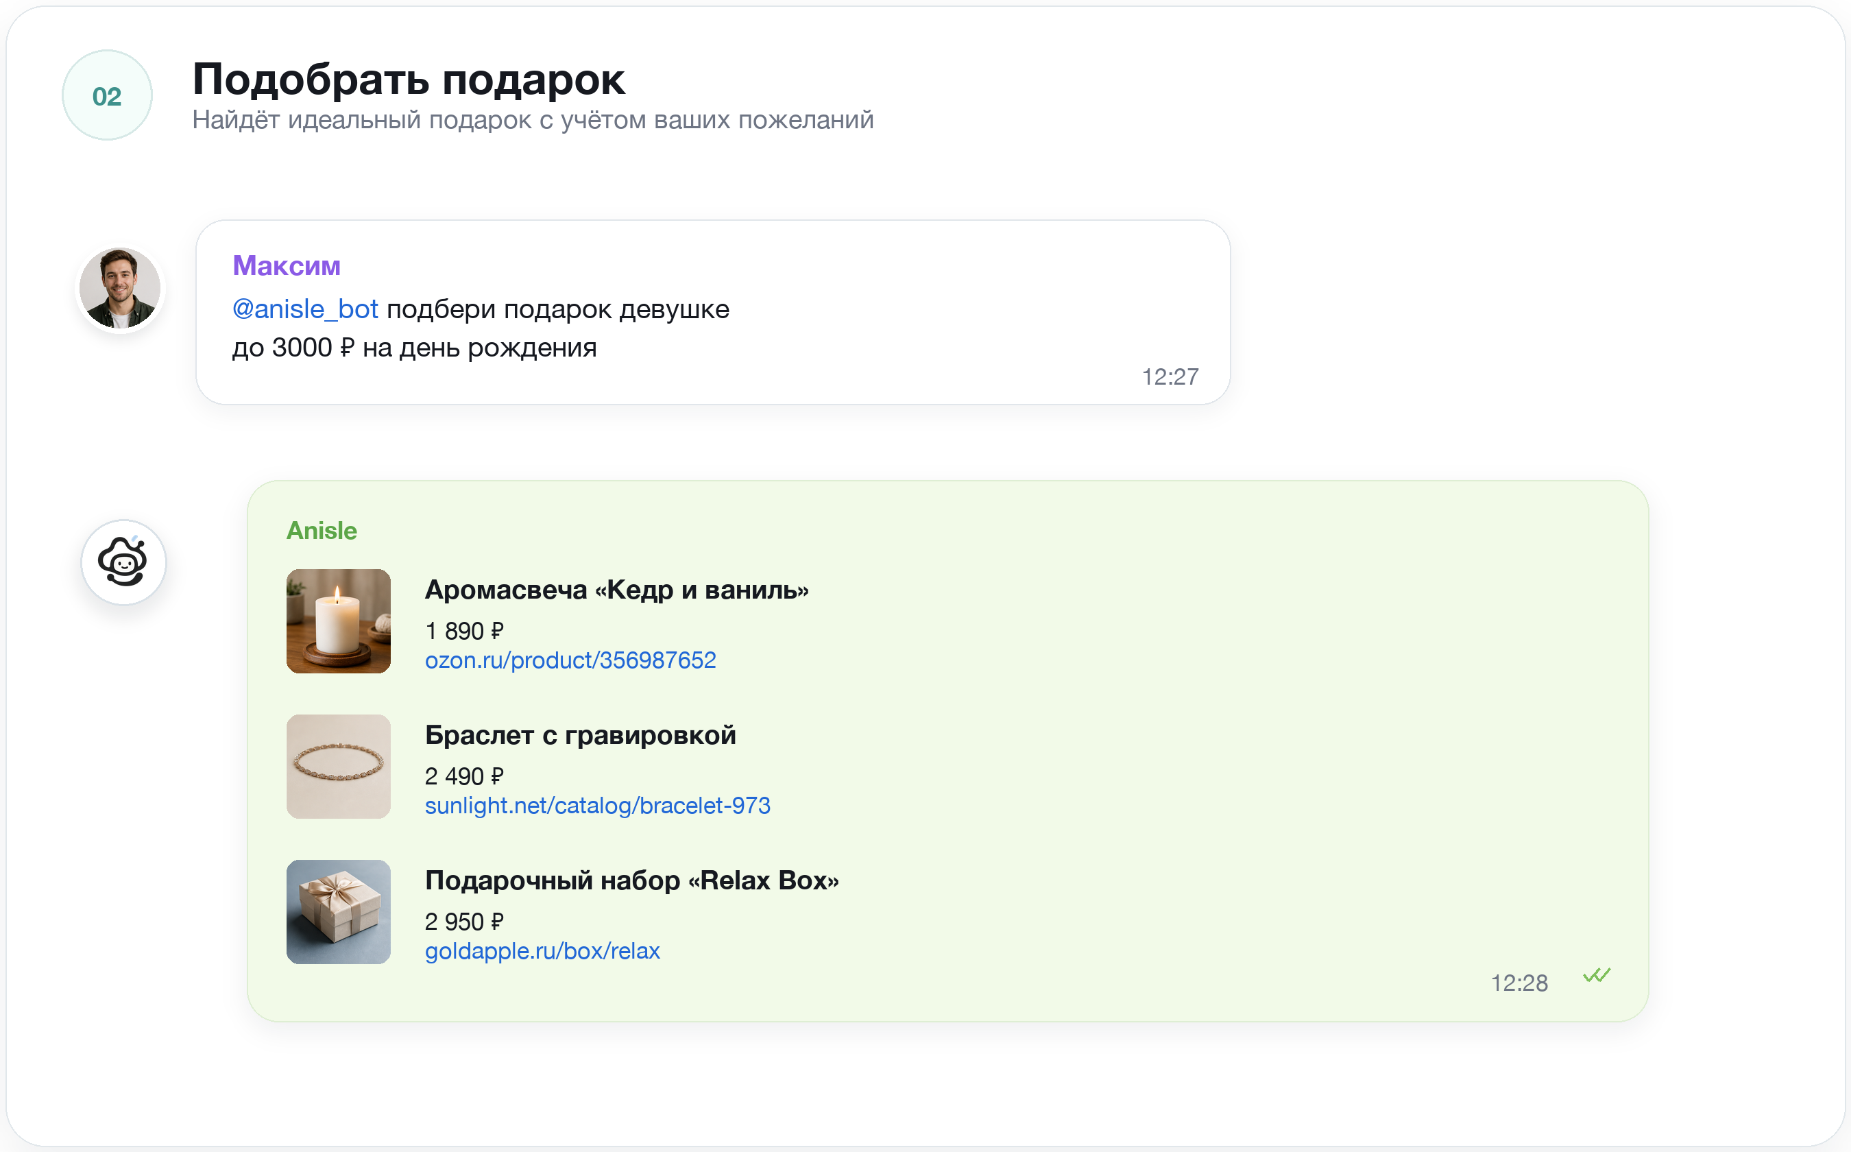The height and width of the screenshot is (1152, 1851).
Task: Click the Anisle bot avatar icon
Action: coord(123,562)
